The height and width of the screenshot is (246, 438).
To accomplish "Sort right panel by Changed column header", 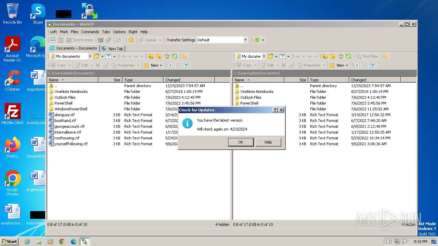I will tap(375, 80).
